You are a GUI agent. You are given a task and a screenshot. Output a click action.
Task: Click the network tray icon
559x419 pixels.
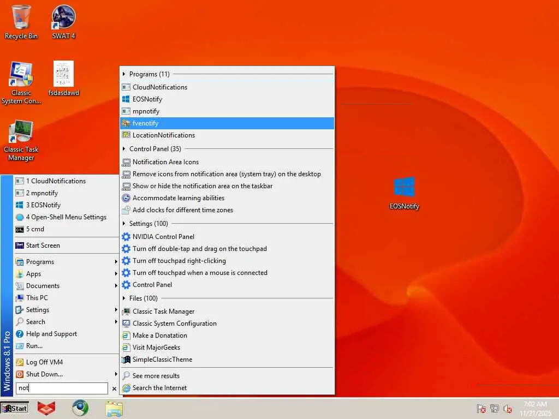click(x=495, y=409)
